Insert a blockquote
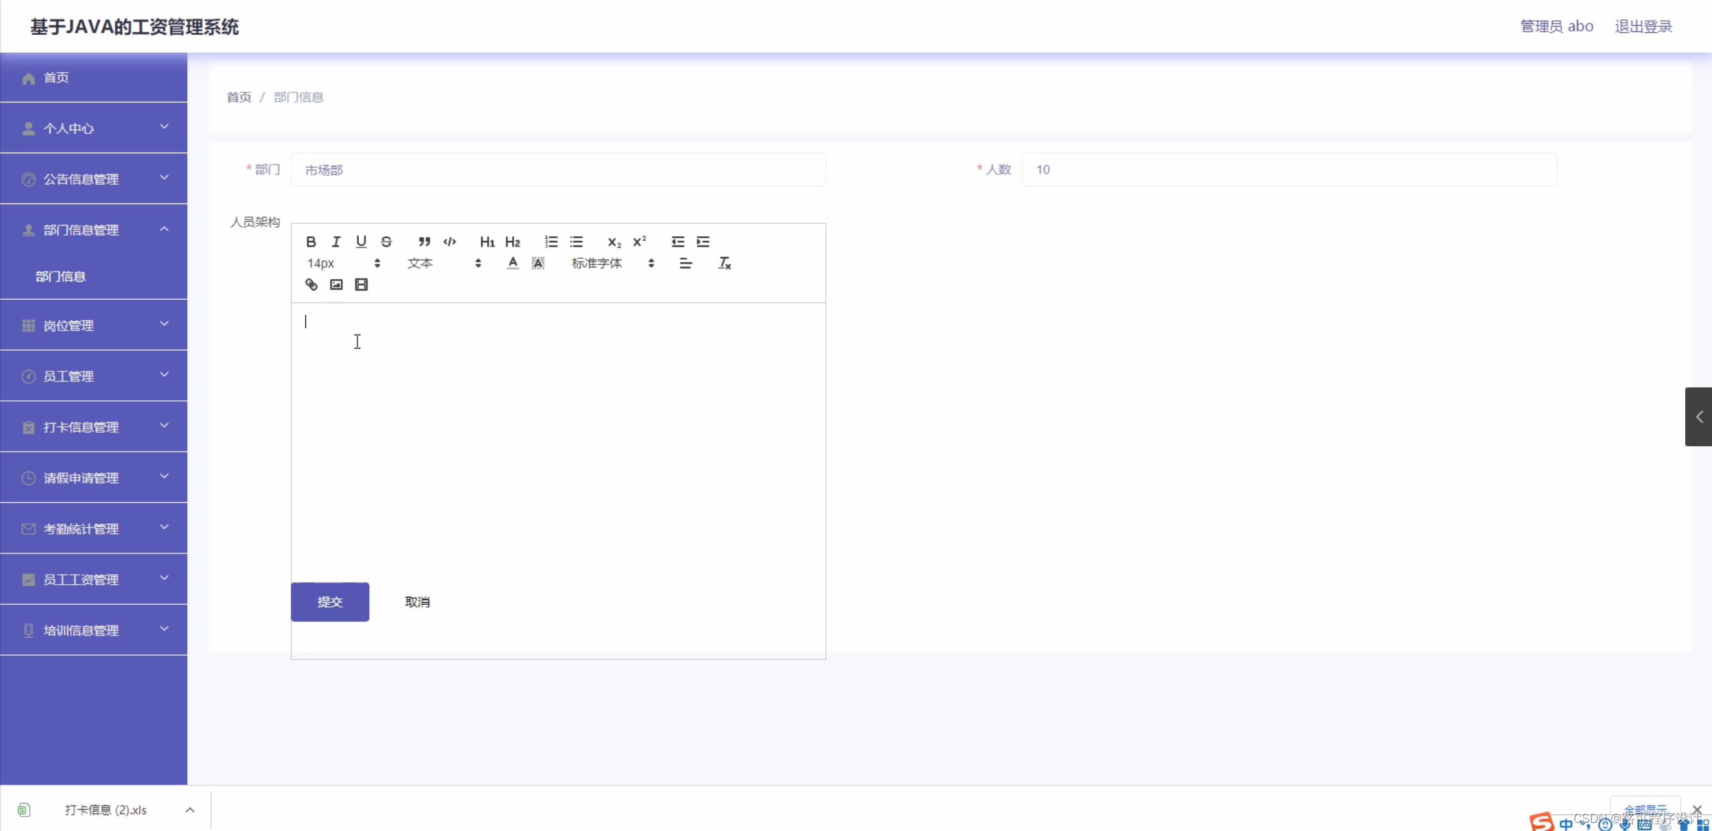Screen dimensions: 1712x831 [x=424, y=242]
